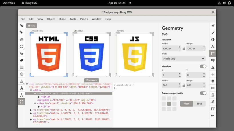This screenshot has height=131, width=234.
Task: Activate the Text tool
Action: click(21, 88)
